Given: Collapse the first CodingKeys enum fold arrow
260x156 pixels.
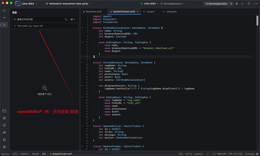Looking at the screenshot, I should 82,42.
